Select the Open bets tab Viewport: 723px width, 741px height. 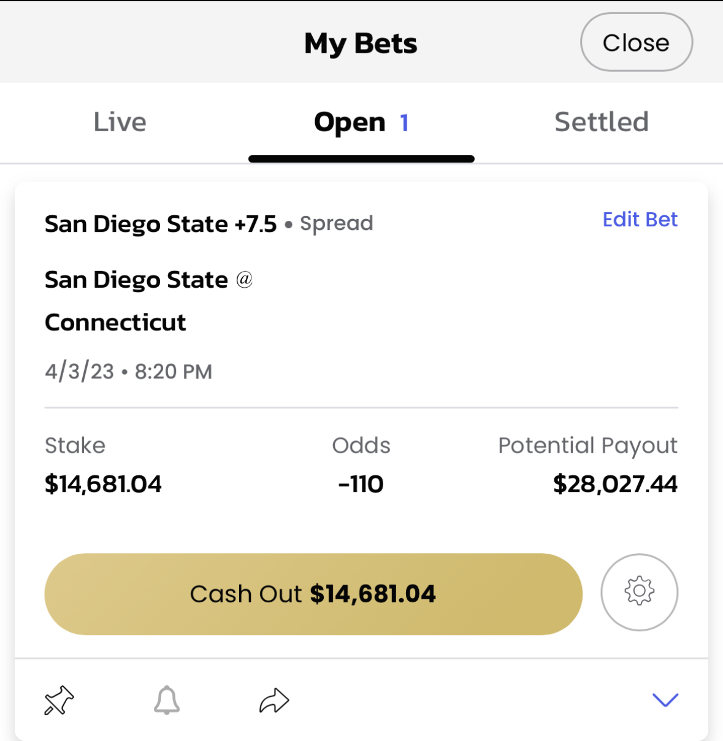[x=350, y=123]
